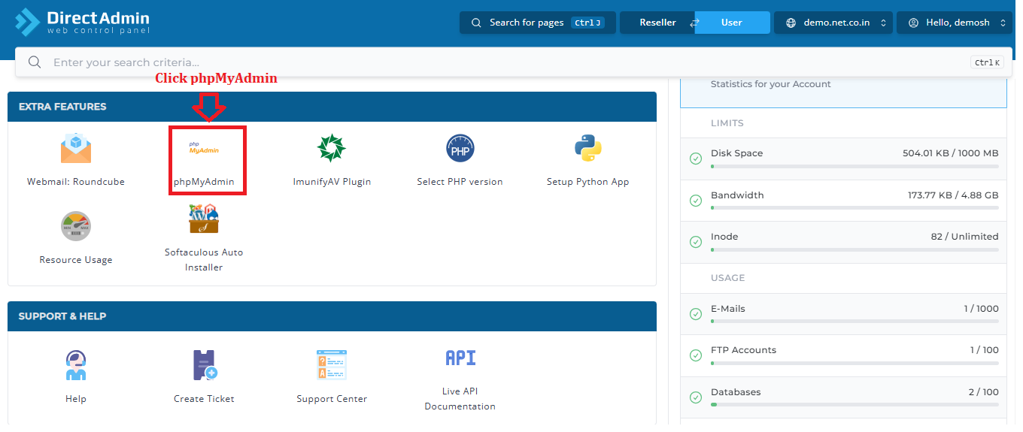Click E-Mails status check icon
Viewport: 1023px width, 432px height.
(696, 314)
